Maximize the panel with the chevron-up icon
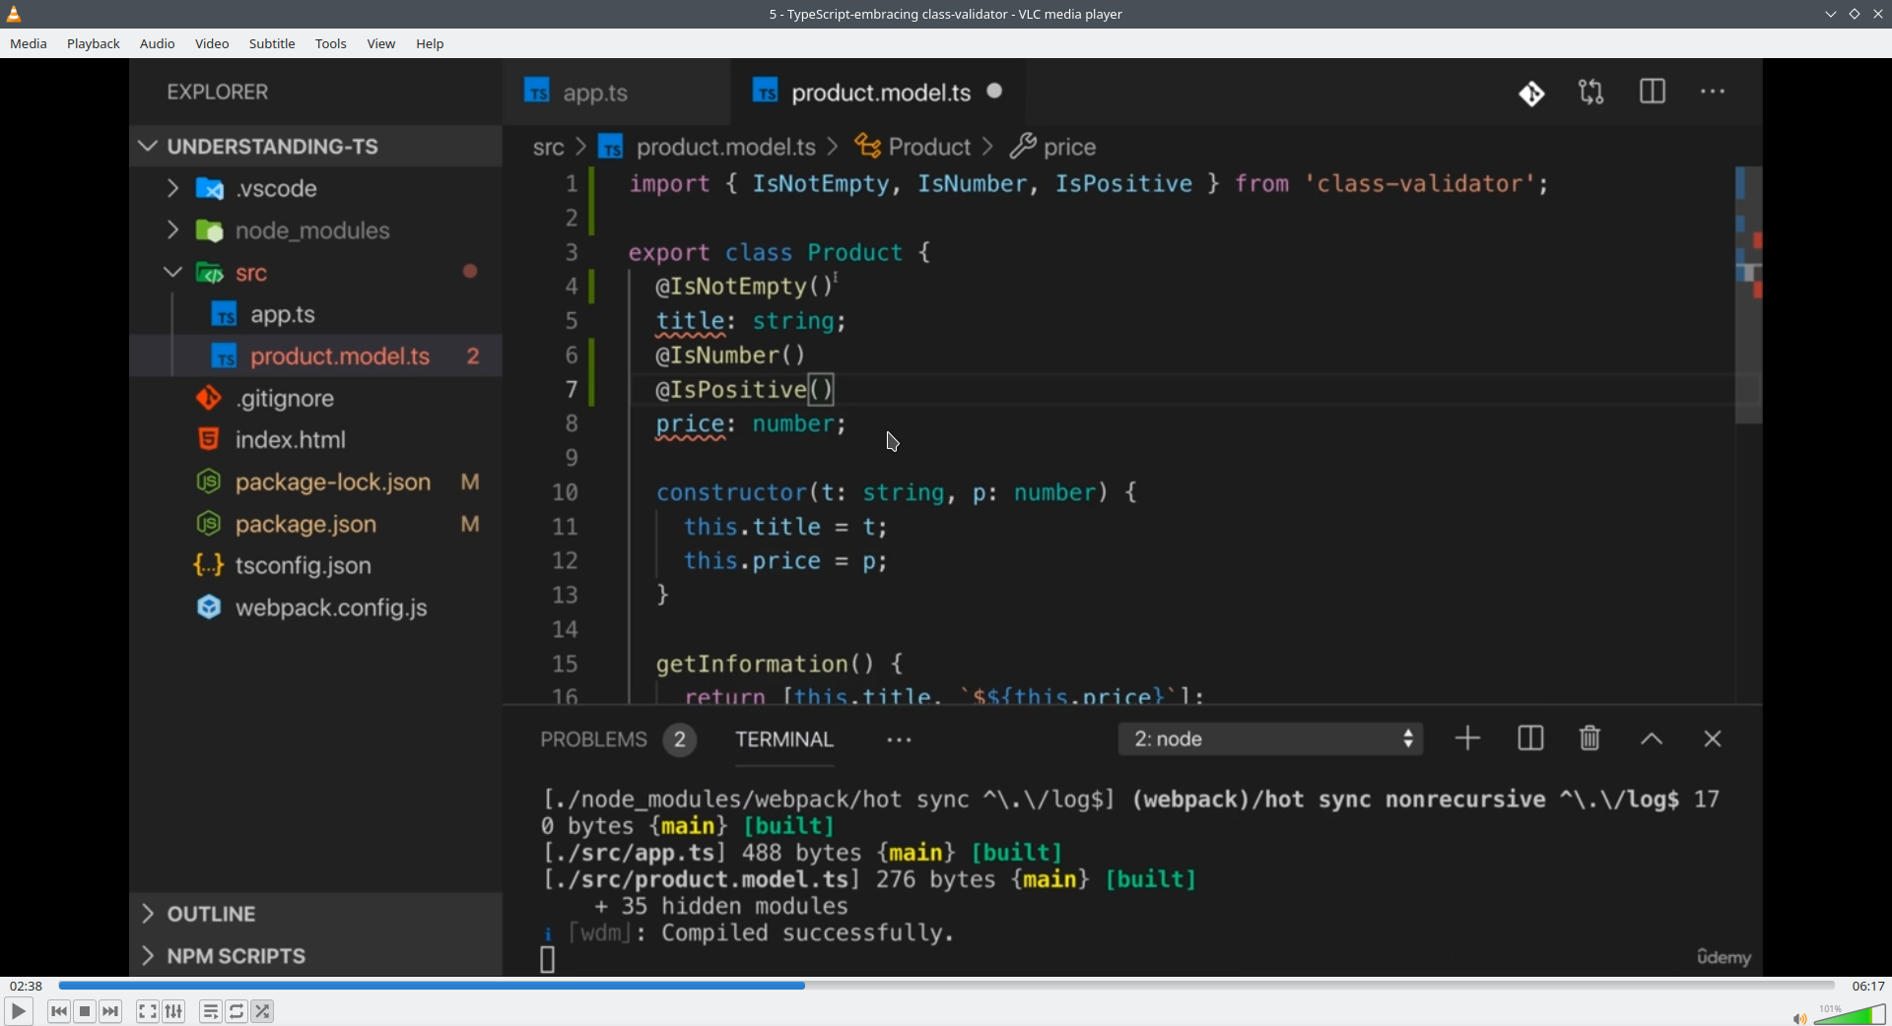The width and height of the screenshot is (1892, 1026). point(1652,739)
